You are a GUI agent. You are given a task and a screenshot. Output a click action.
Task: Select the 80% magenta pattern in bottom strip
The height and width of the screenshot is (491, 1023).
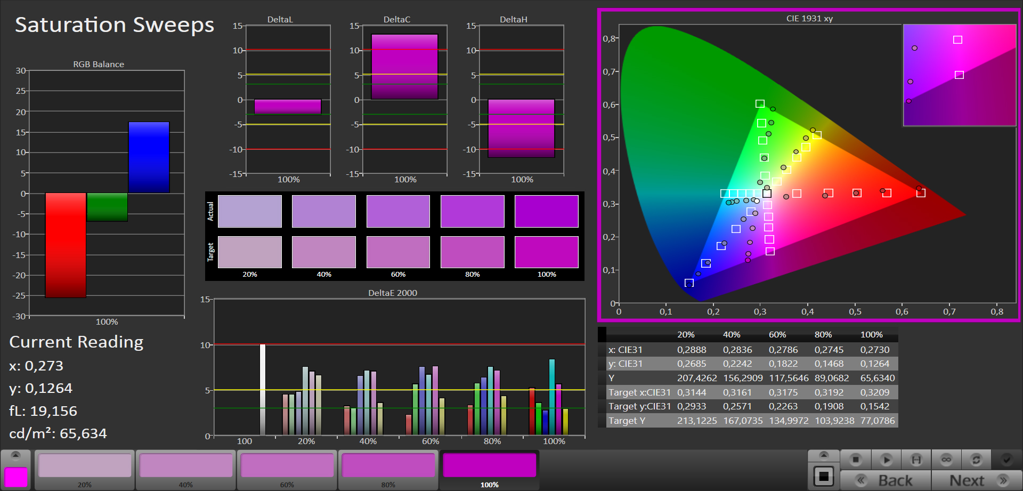click(x=388, y=469)
